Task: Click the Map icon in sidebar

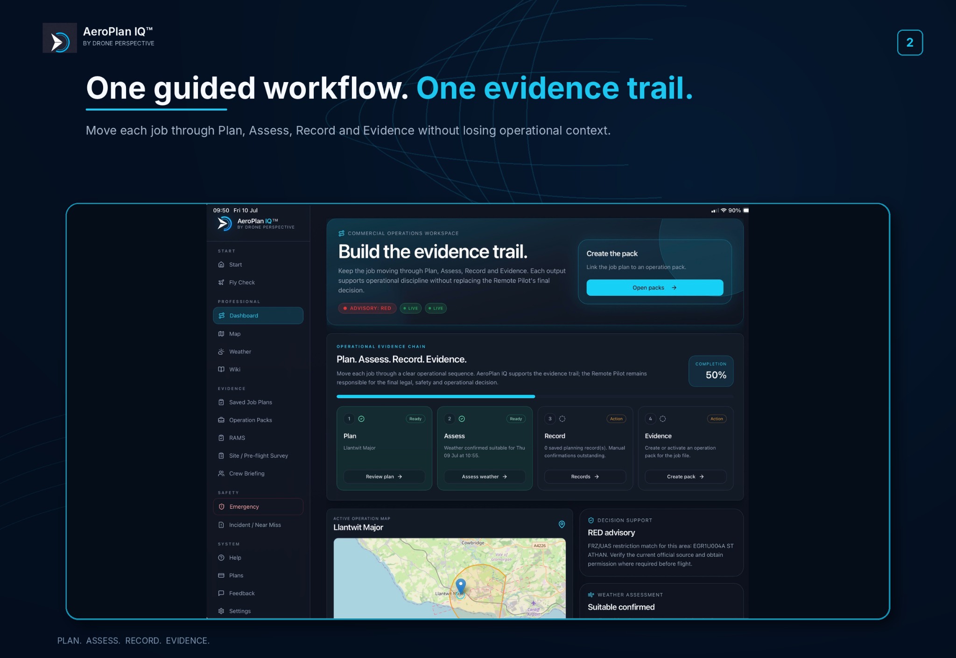Action: pyautogui.click(x=221, y=333)
